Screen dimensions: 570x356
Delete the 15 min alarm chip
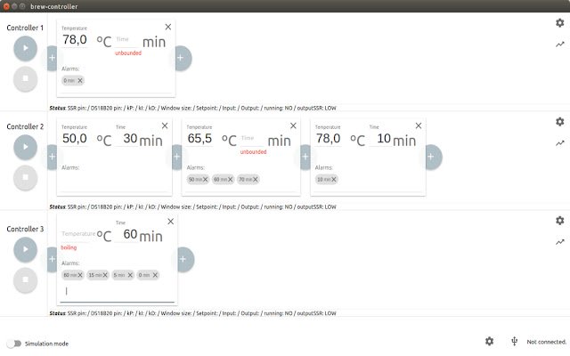[x=105, y=275]
